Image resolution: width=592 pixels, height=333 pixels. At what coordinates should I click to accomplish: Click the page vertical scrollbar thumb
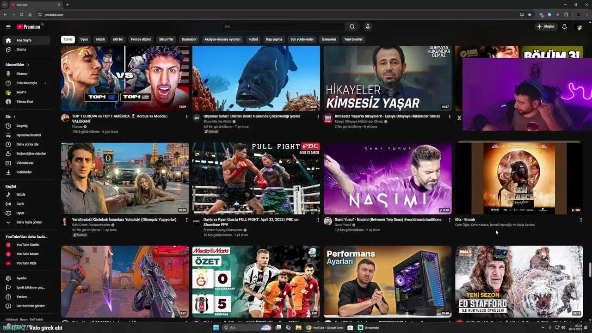click(590, 269)
